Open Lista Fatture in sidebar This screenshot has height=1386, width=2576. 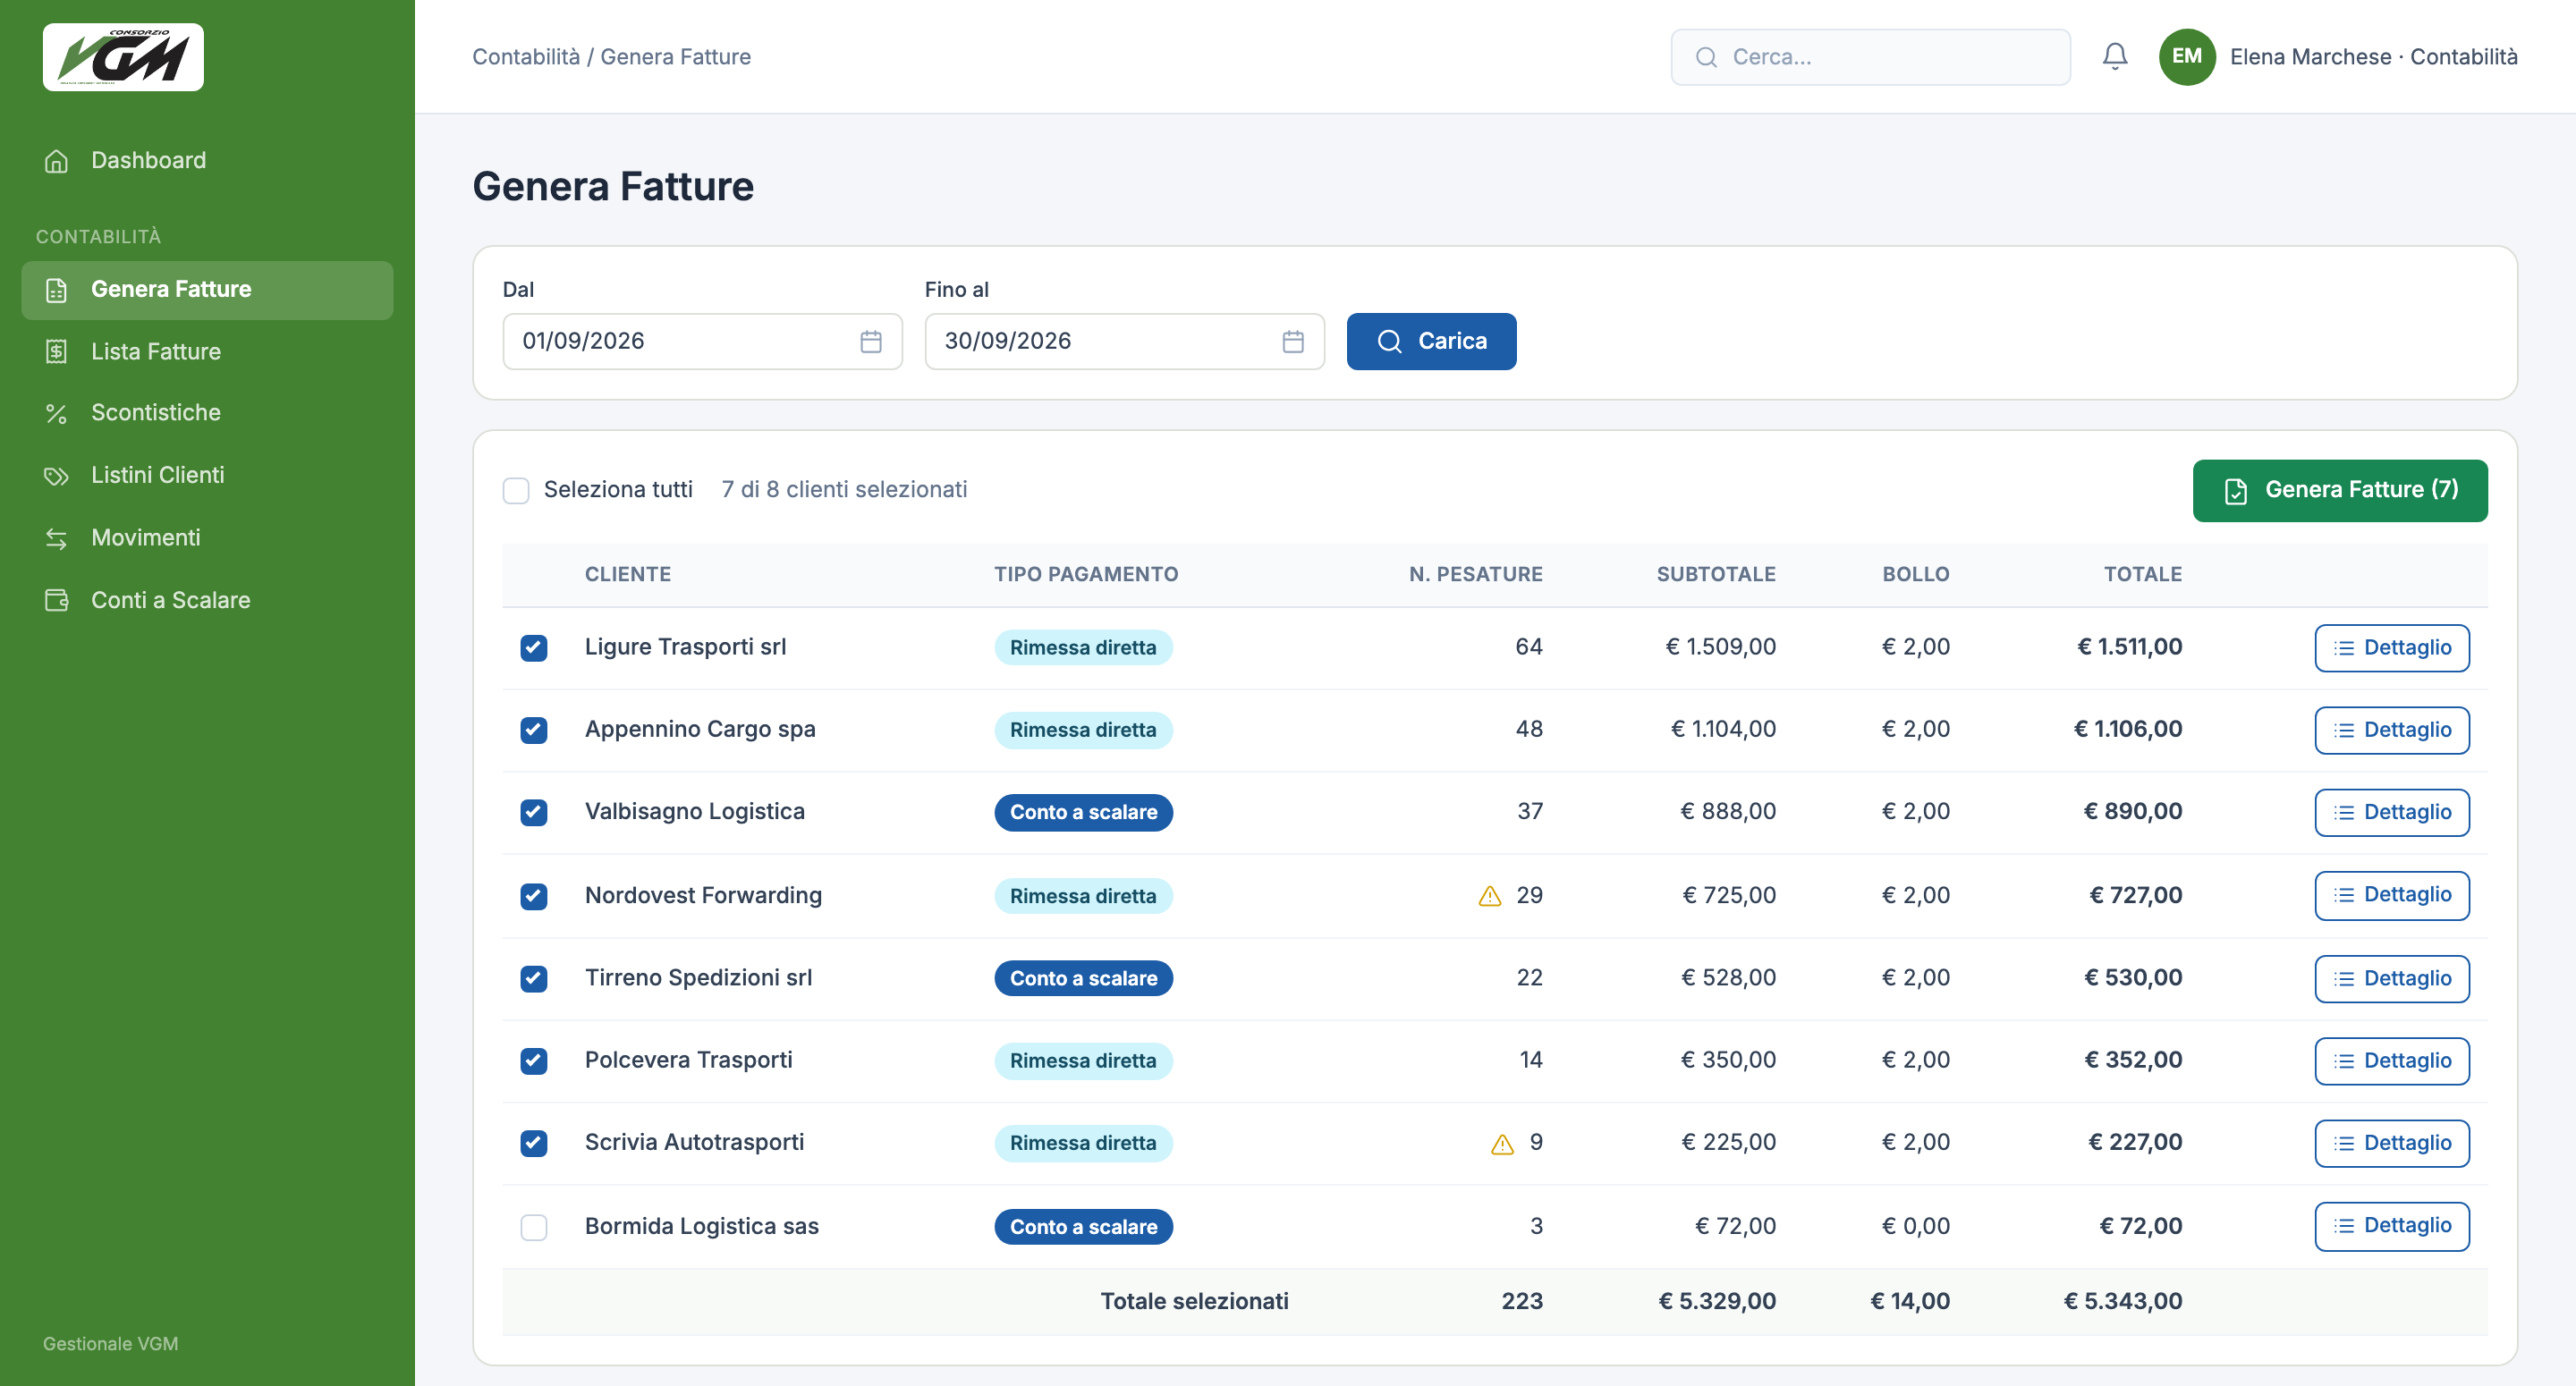pos(207,351)
